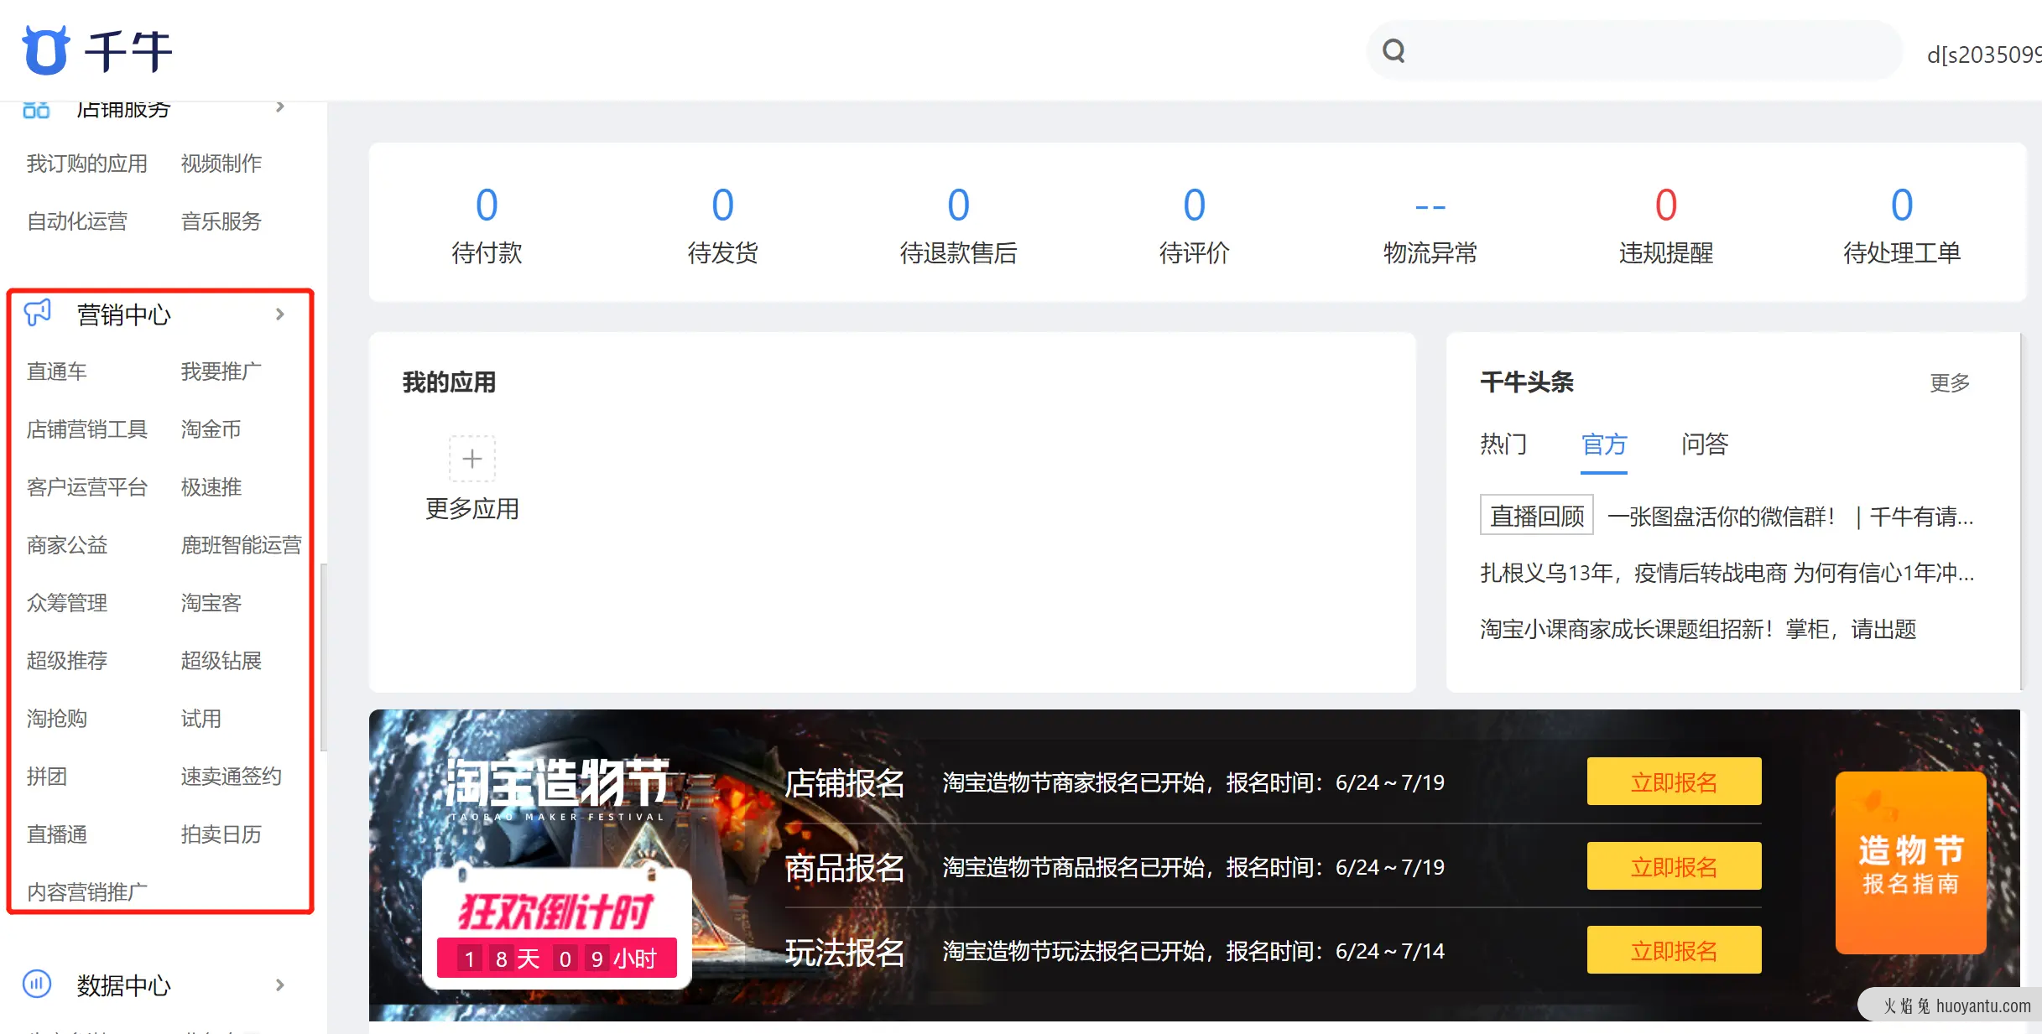Open 音乐服务 menu item
2042x1034 pixels.
point(221,221)
